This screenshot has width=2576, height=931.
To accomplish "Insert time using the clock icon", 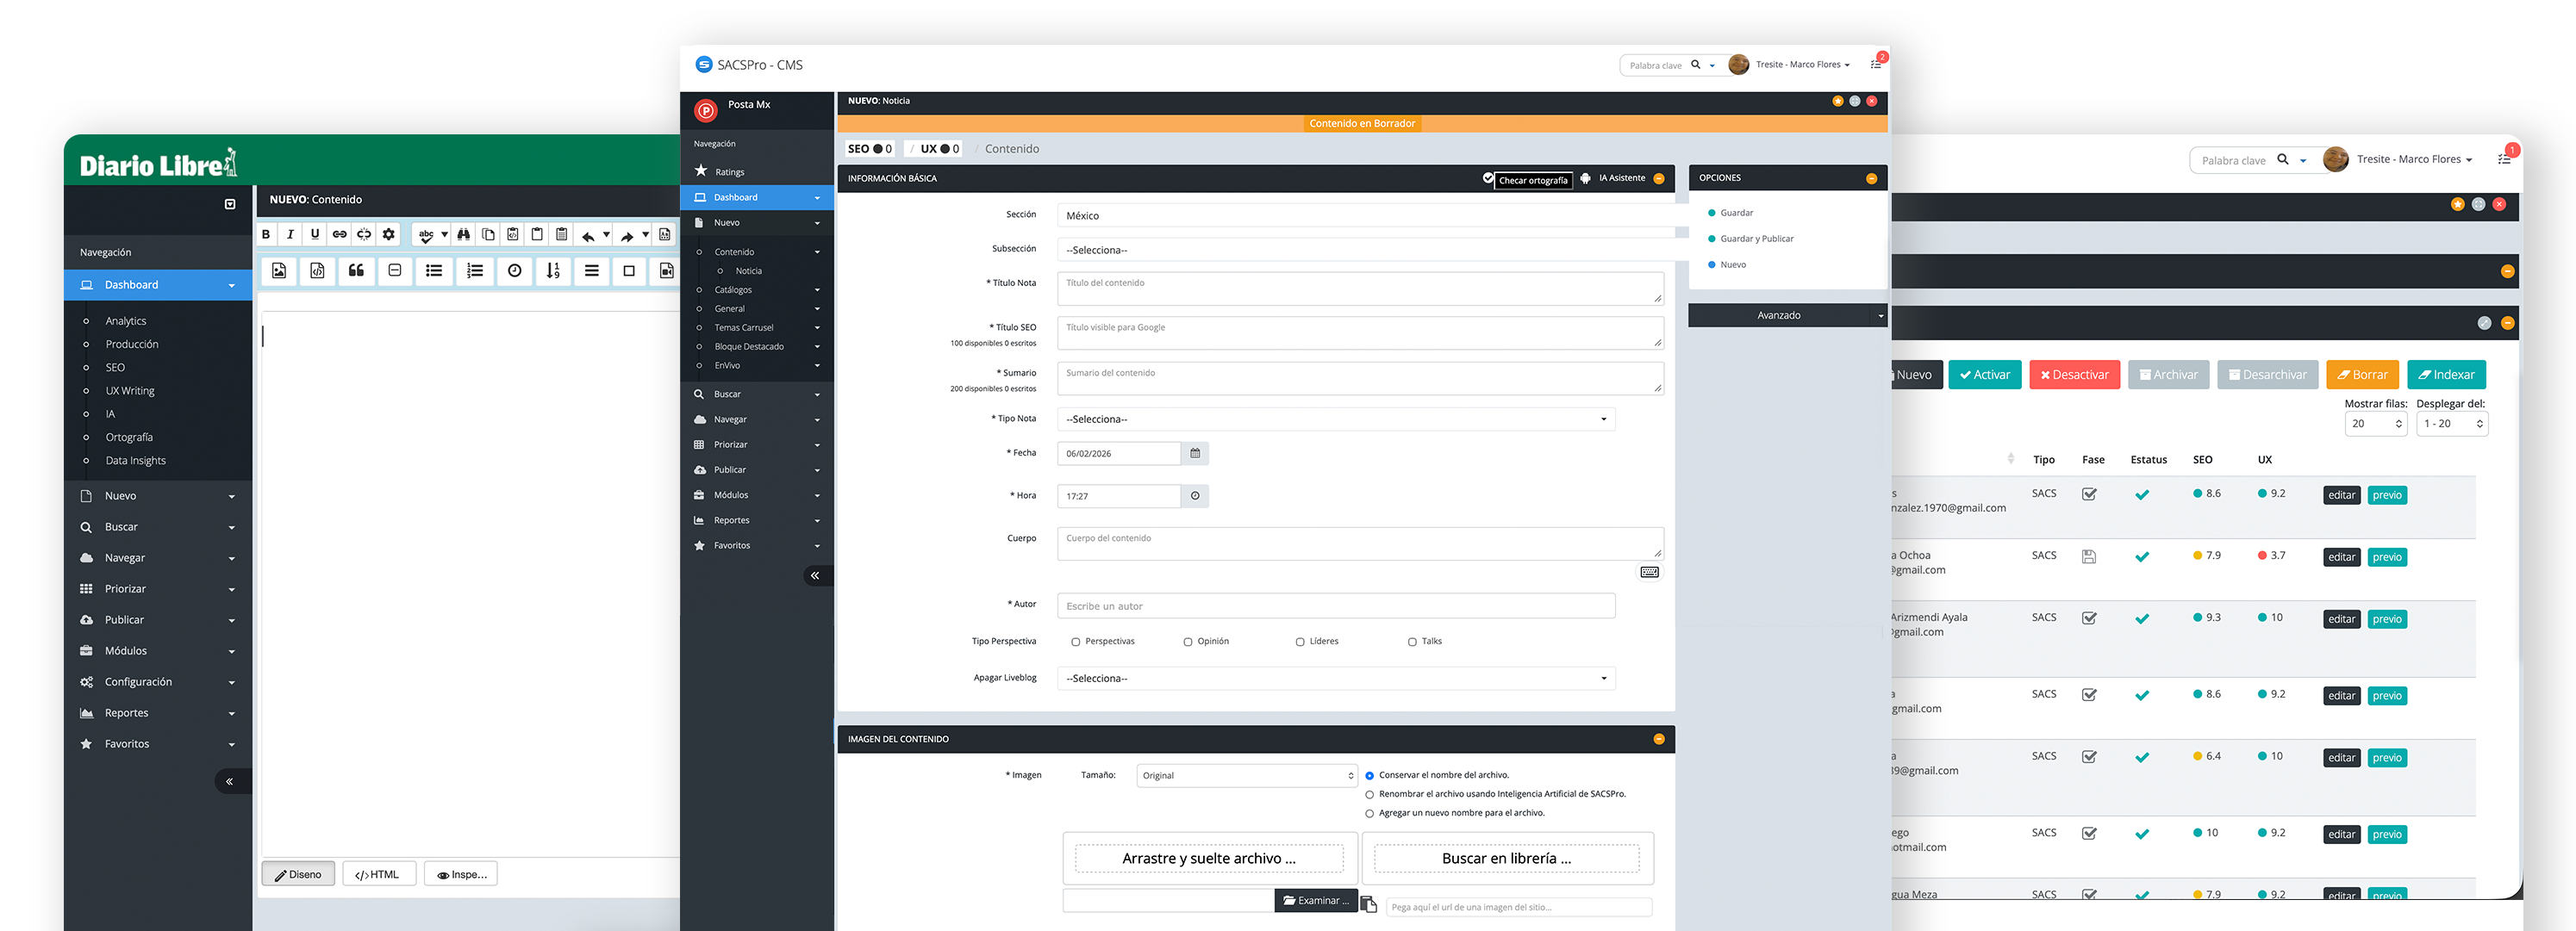I will pos(514,270).
